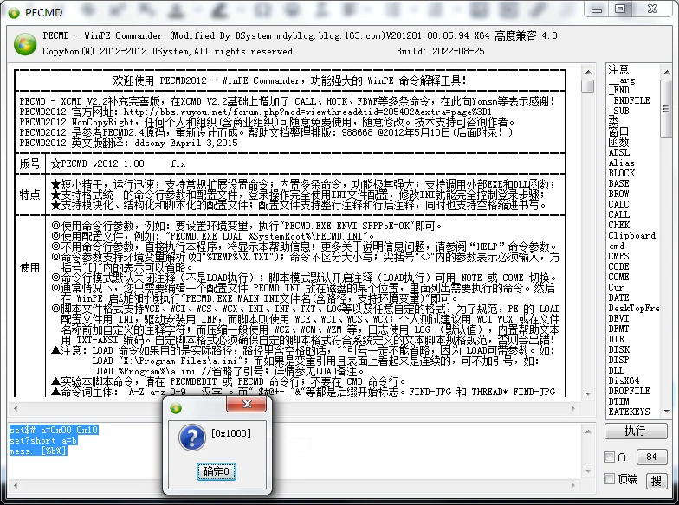Select CMPS in the command list
This screenshot has height=505, width=679.
[x=618, y=256]
